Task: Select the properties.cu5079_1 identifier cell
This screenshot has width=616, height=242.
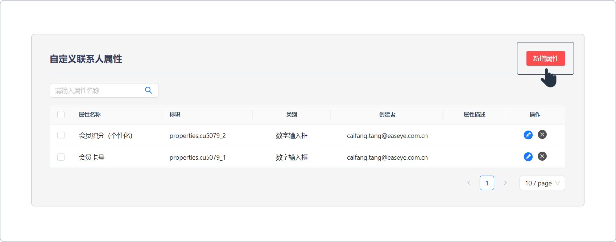Action: tap(198, 157)
